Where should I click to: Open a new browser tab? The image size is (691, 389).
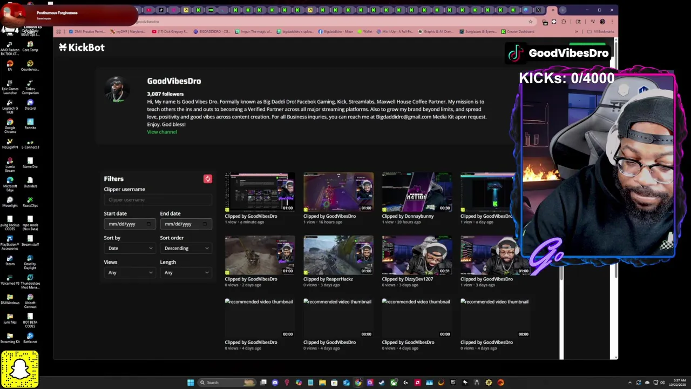pos(563,10)
